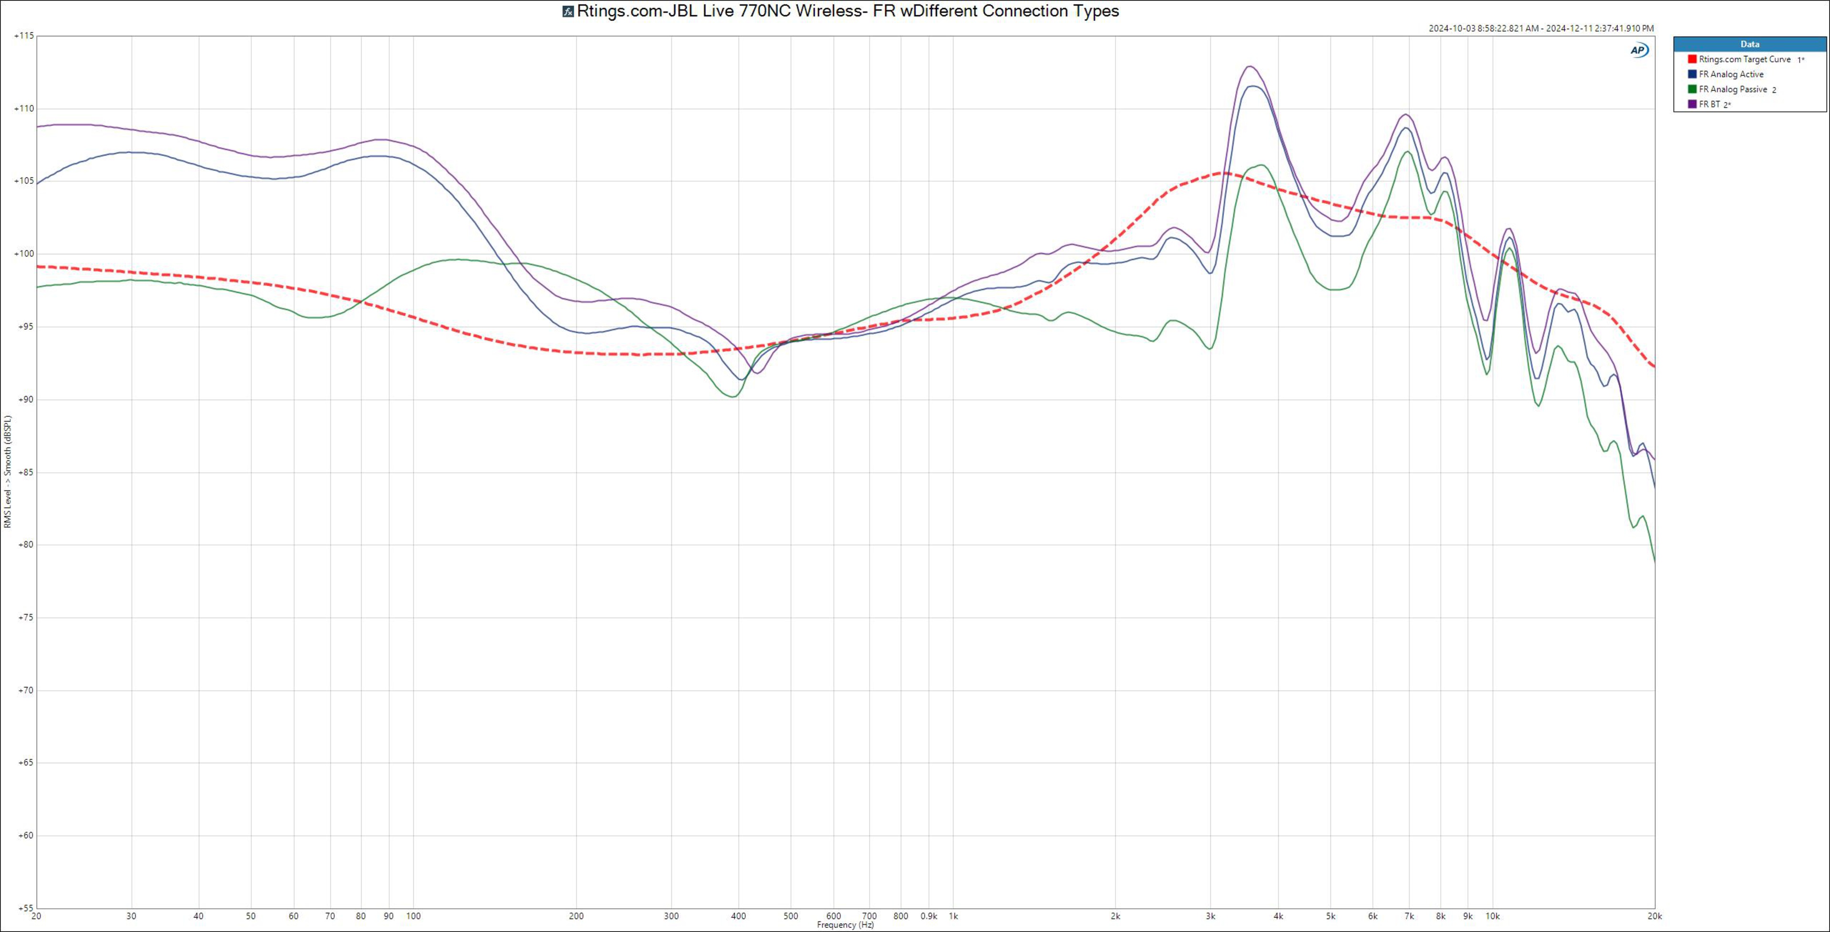The image size is (1830, 932).
Task: Click the Frequency (Hz) axis label
Action: (845, 926)
